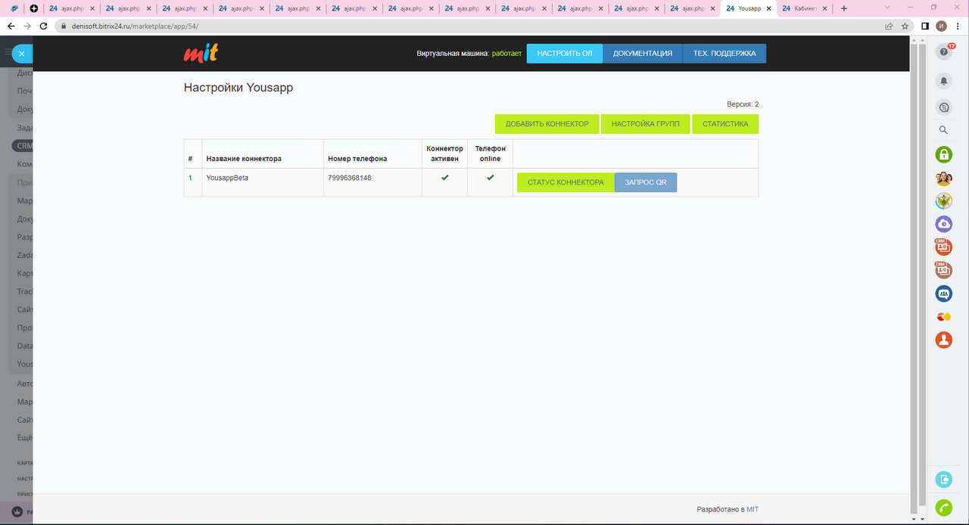Open the Chrome three-dot menu
The height and width of the screenshot is (525, 969).
click(958, 26)
